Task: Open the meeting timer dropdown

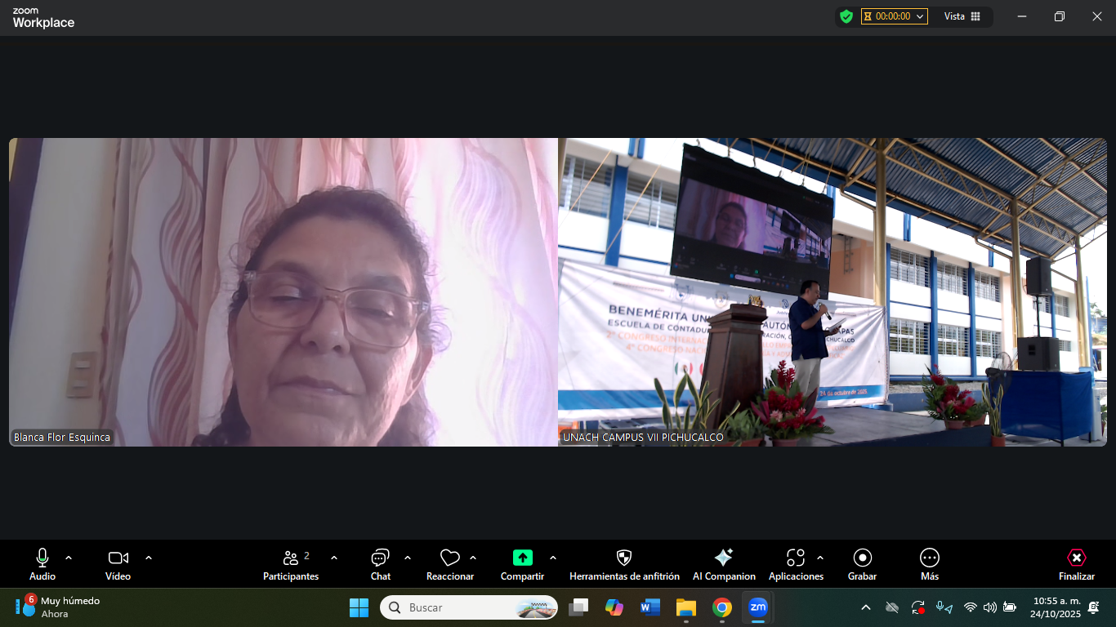Action: pos(895,16)
